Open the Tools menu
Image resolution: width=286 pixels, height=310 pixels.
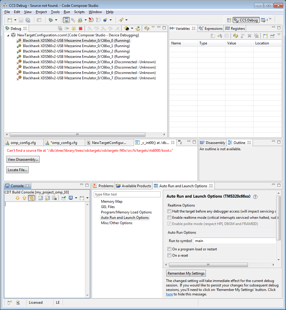click(55, 12)
